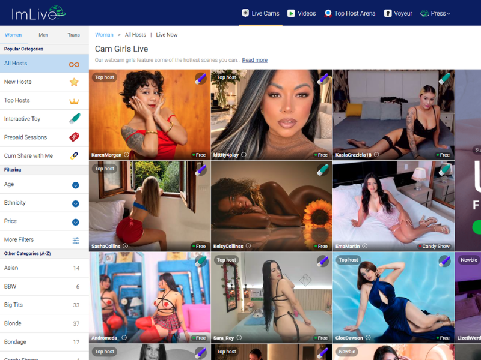Image resolution: width=481 pixels, height=360 pixels.
Task: Switch to the Women tab
Action: click(x=13, y=35)
